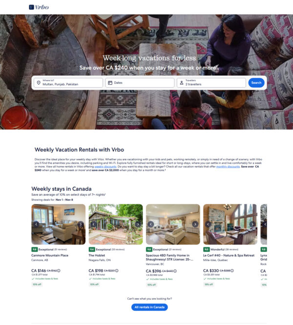The height and width of the screenshot is (325, 293).
Task: Click the travellers person icon
Action: tap(181, 83)
